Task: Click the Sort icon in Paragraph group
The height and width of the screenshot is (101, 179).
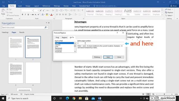Action: pos(78,10)
